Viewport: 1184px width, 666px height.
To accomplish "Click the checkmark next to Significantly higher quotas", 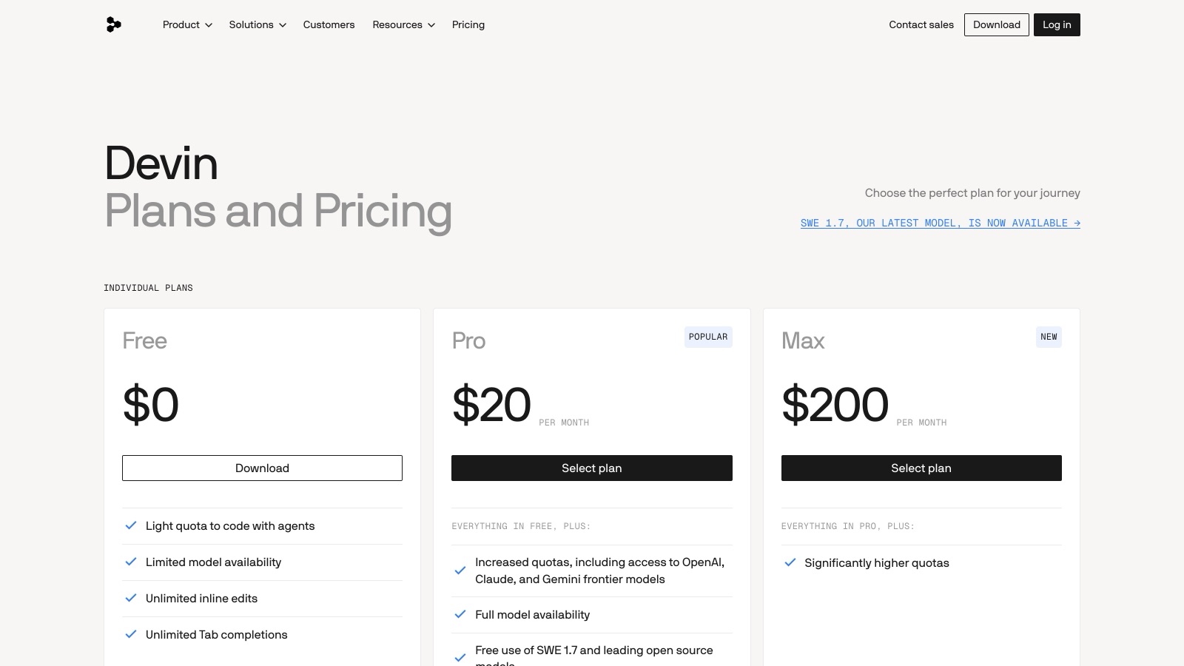I will tap(790, 562).
